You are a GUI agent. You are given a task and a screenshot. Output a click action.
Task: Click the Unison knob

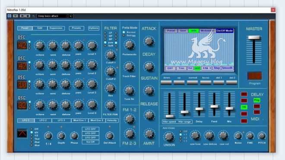tap(169, 137)
